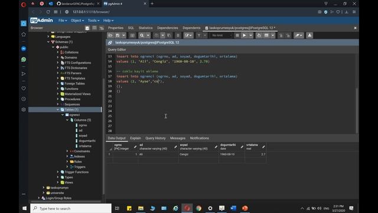Click the Find magnifier toolbar button
The height and width of the screenshot is (213, 378).
point(142,35)
